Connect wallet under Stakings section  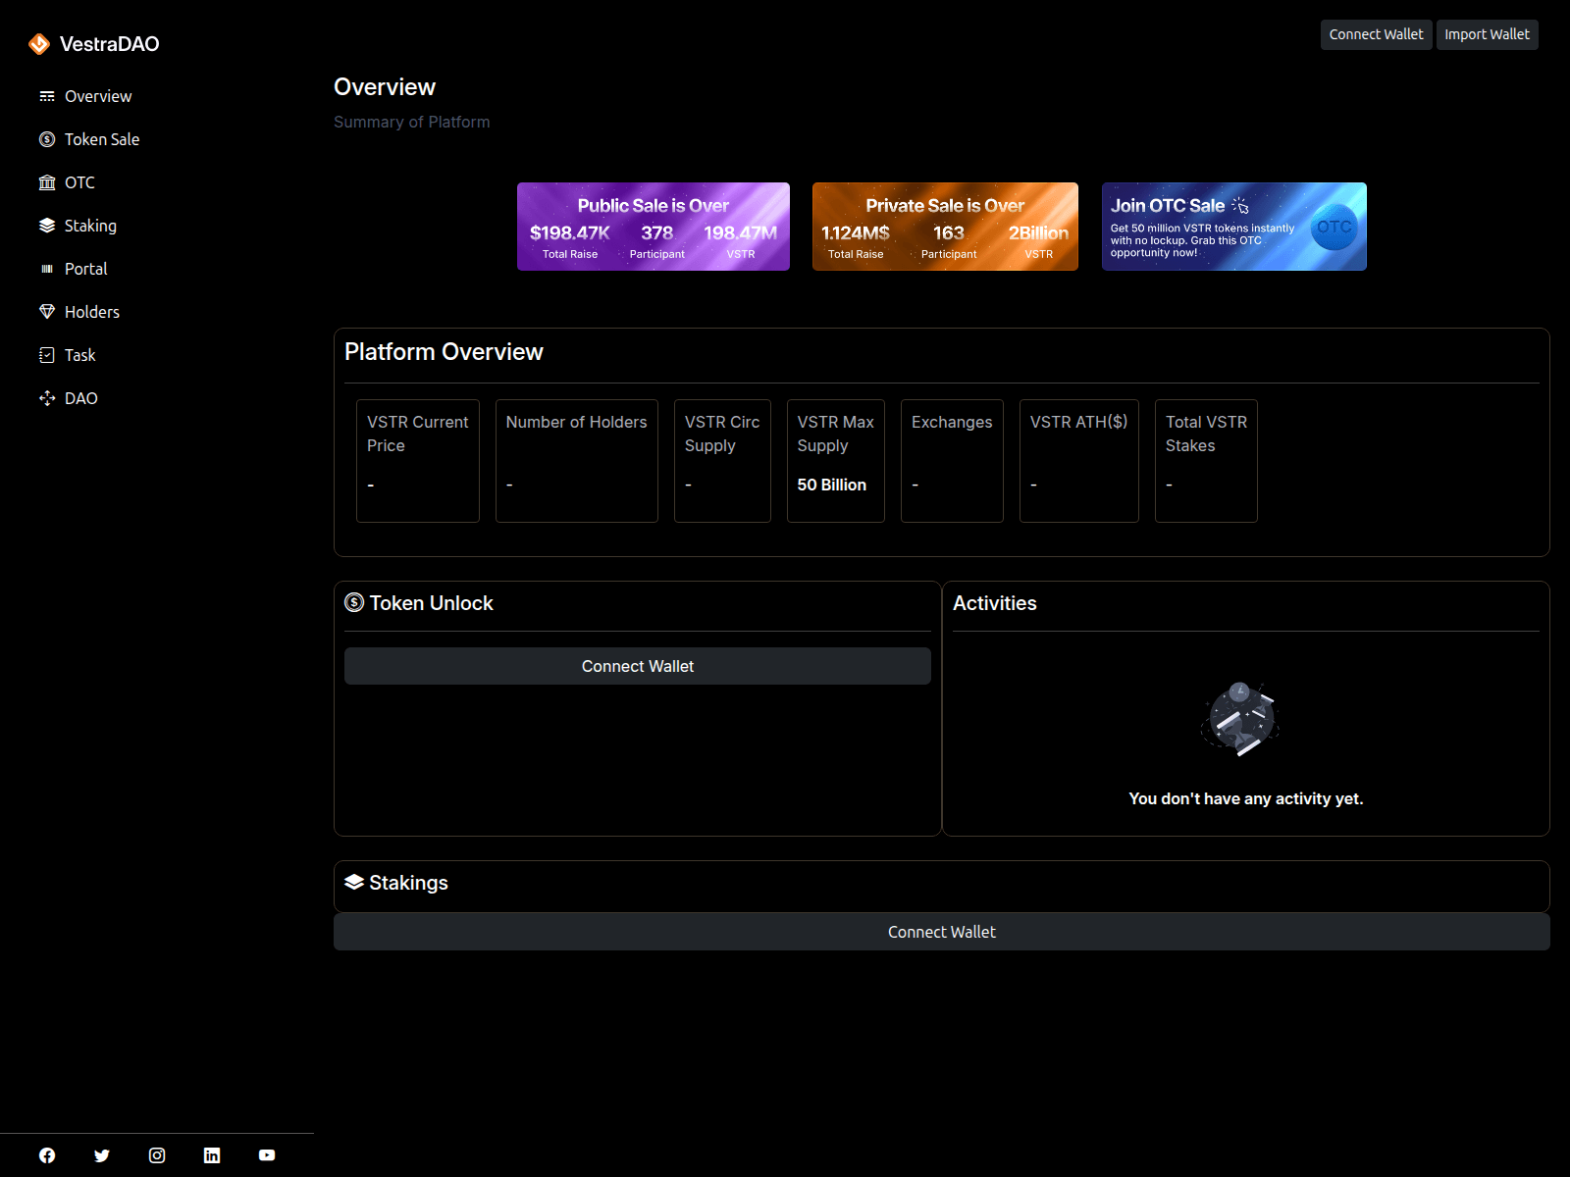click(x=942, y=932)
